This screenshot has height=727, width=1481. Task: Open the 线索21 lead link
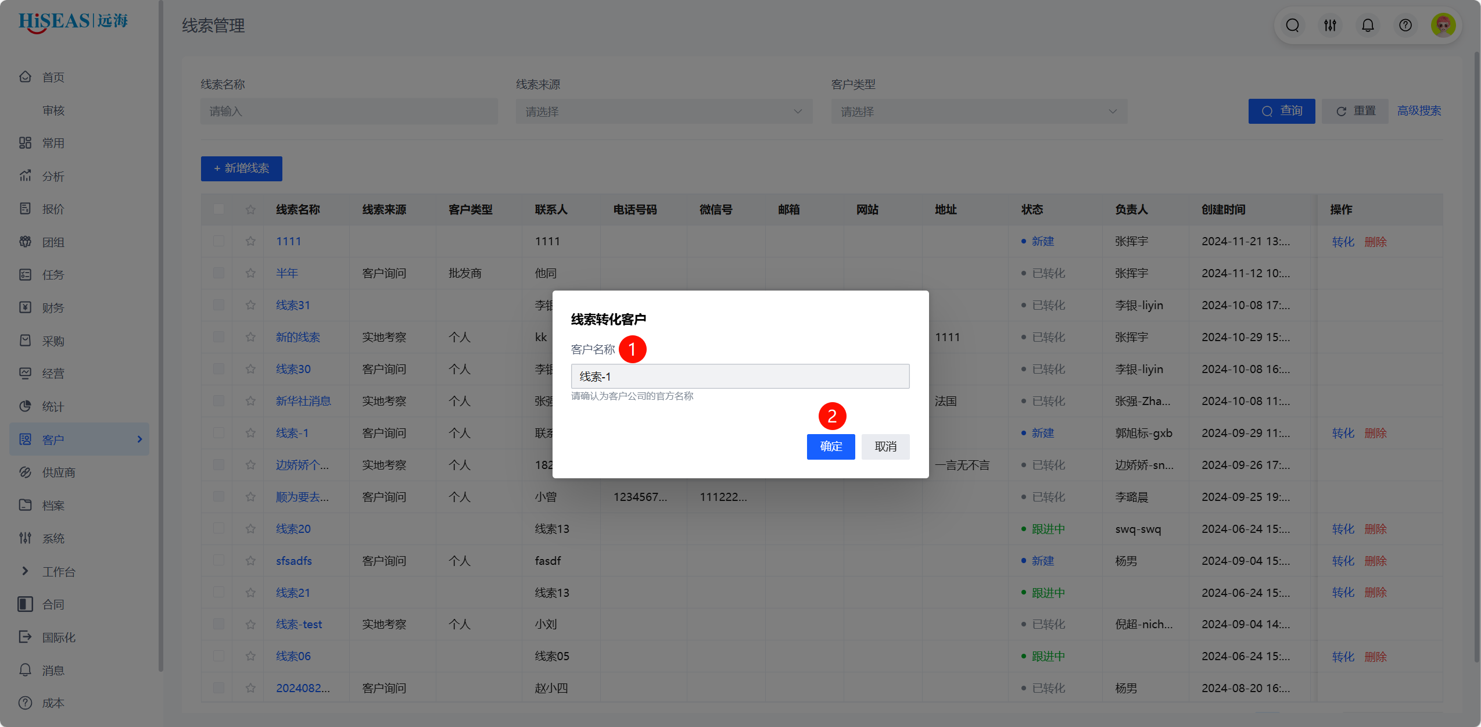(x=293, y=593)
